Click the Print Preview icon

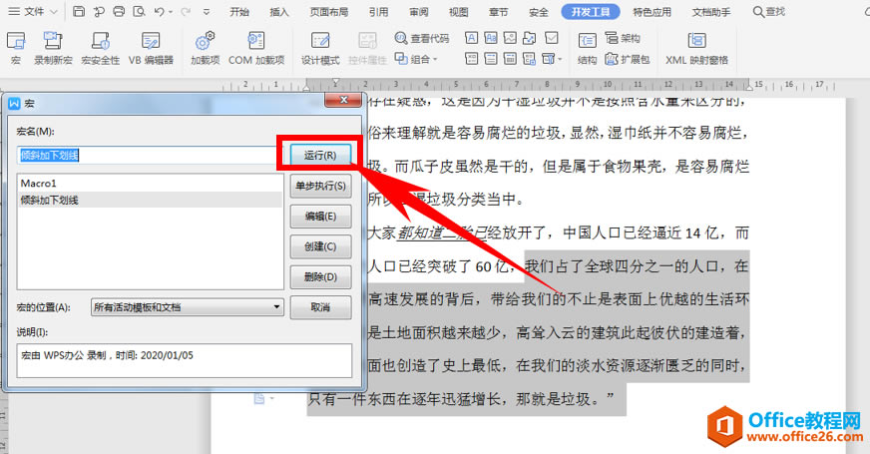point(140,11)
